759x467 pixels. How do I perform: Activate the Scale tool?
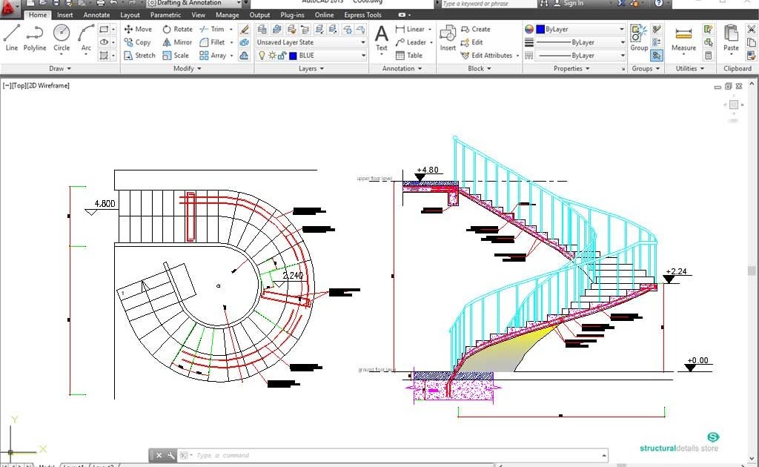click(176, 55)
